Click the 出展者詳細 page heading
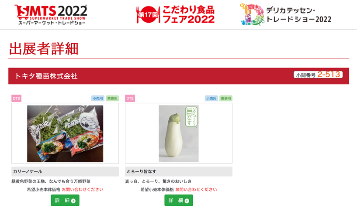357x218 pixels. pyautogui.click(x=44, y=48)
